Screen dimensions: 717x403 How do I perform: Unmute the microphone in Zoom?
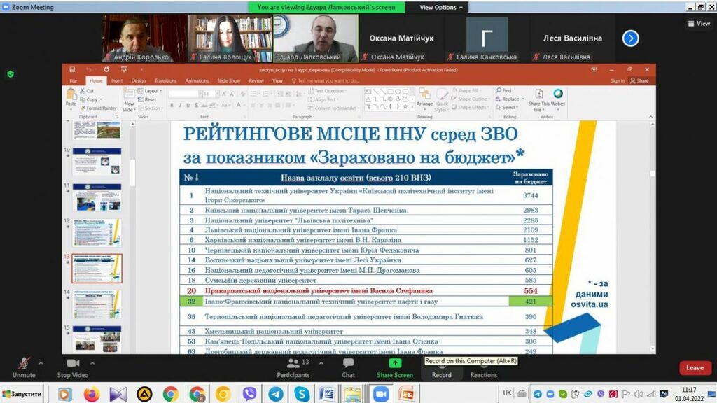[23, 367]
